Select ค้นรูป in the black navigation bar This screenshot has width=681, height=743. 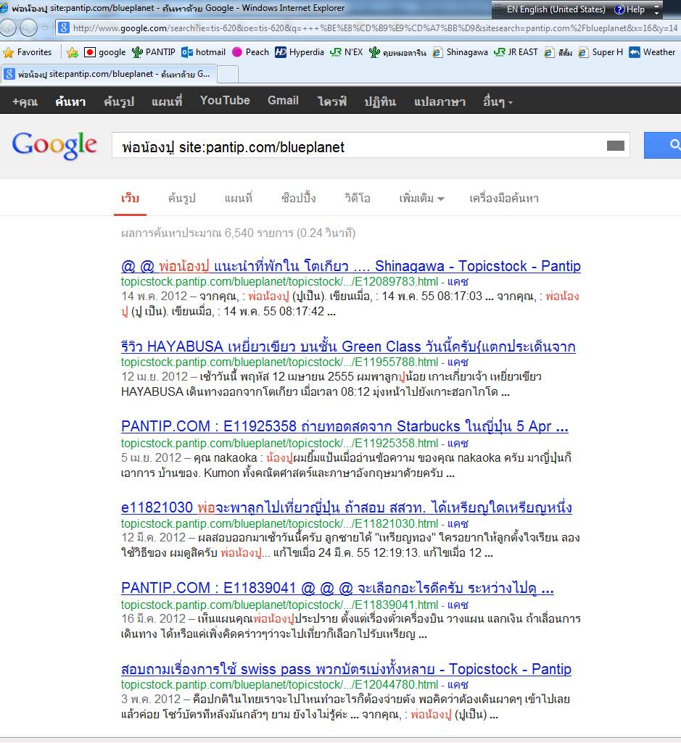click(x=119, y=101)
